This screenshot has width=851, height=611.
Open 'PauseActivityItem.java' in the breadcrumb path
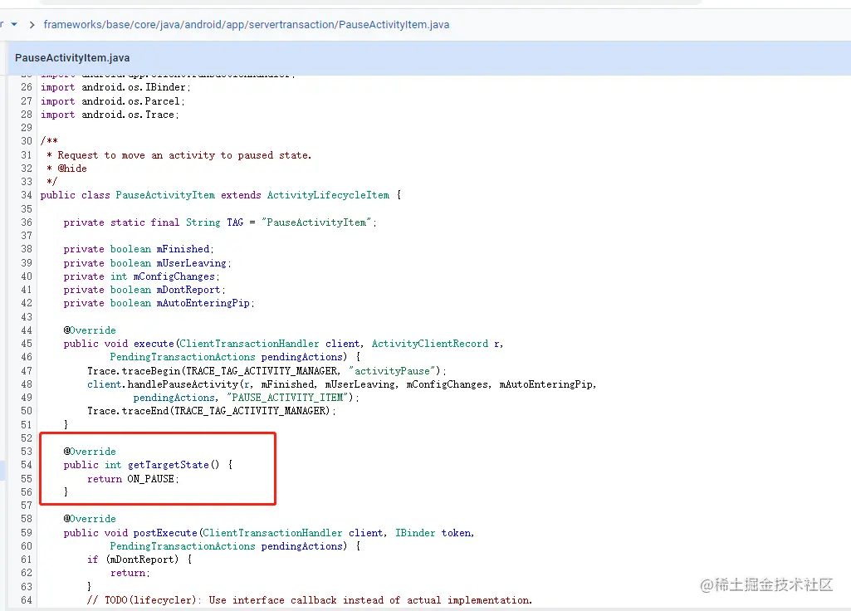(x=394, y=24)
